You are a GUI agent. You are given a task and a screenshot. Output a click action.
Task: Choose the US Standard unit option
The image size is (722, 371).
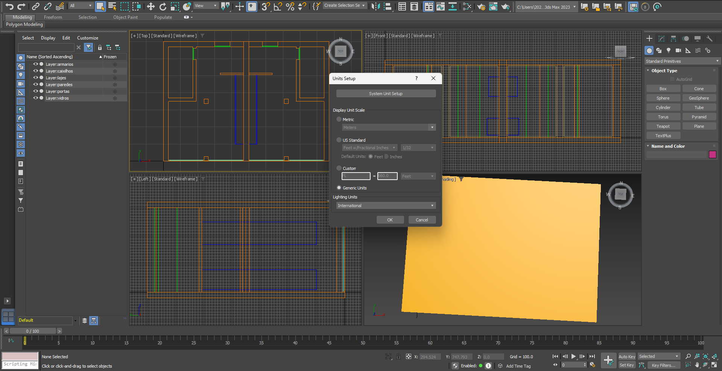(x=339, y=140)
